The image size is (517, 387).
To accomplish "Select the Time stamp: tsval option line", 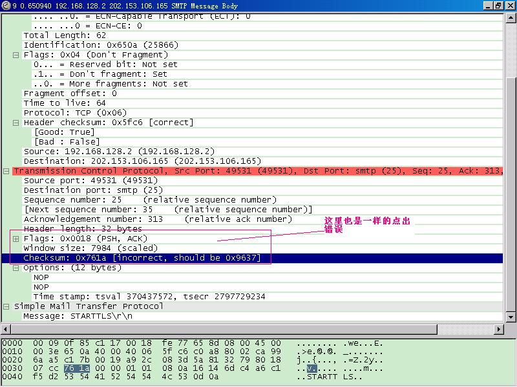I will point(149,297).
